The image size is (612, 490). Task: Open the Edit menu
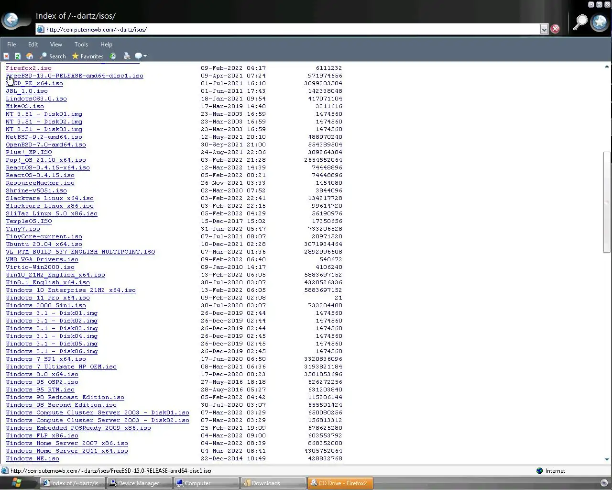pos(33,45)
